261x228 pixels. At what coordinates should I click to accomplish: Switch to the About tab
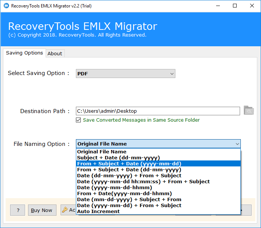point(55,53)
